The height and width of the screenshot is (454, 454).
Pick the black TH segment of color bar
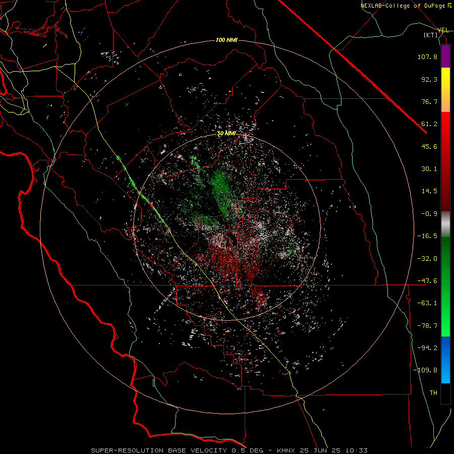click(445, 393)
